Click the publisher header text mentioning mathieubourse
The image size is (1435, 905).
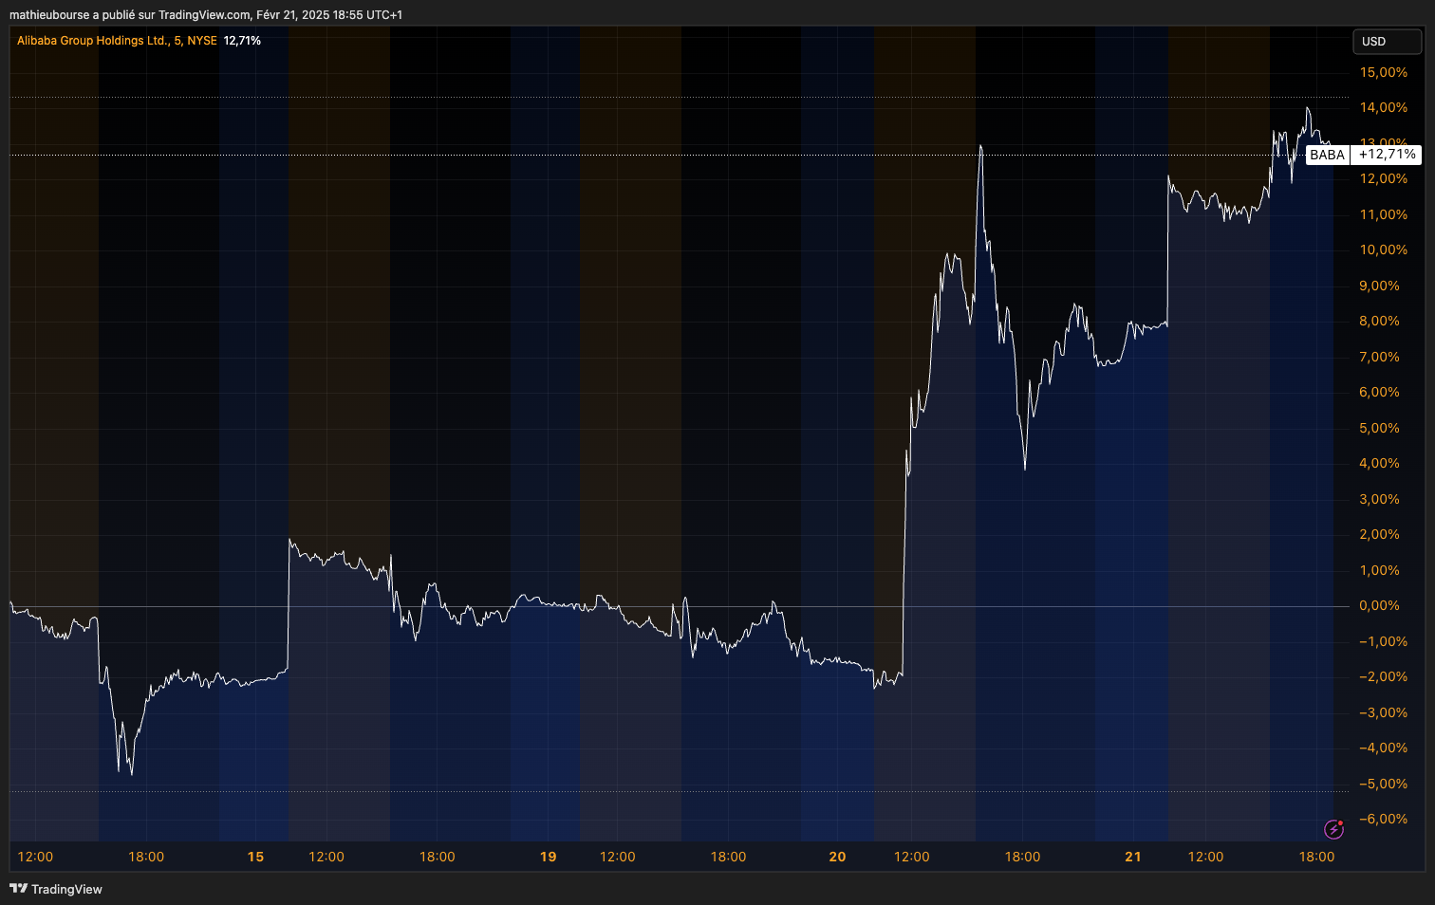(206, 15)
